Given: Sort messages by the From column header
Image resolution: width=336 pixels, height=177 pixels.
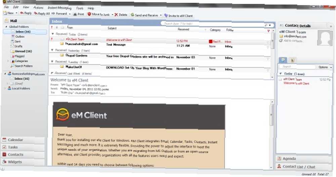Looking at the screenshot, I should 70,27.
